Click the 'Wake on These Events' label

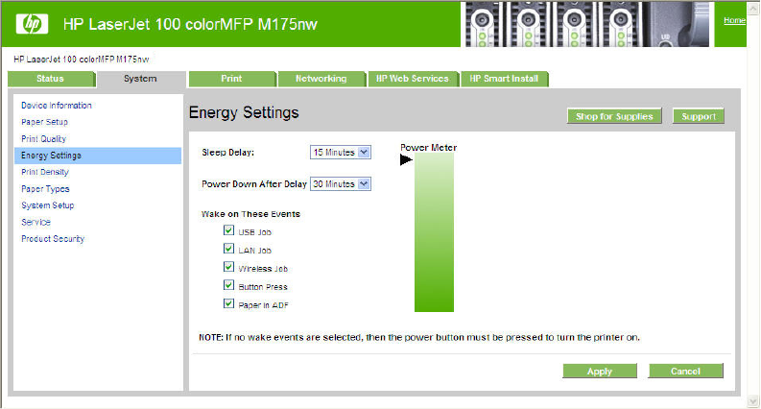coord(250,214)
